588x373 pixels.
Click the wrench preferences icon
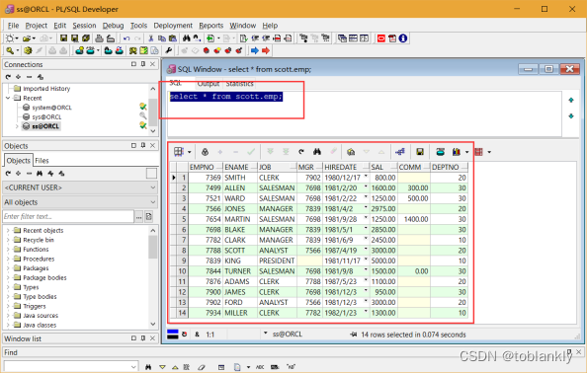(168, 50)
